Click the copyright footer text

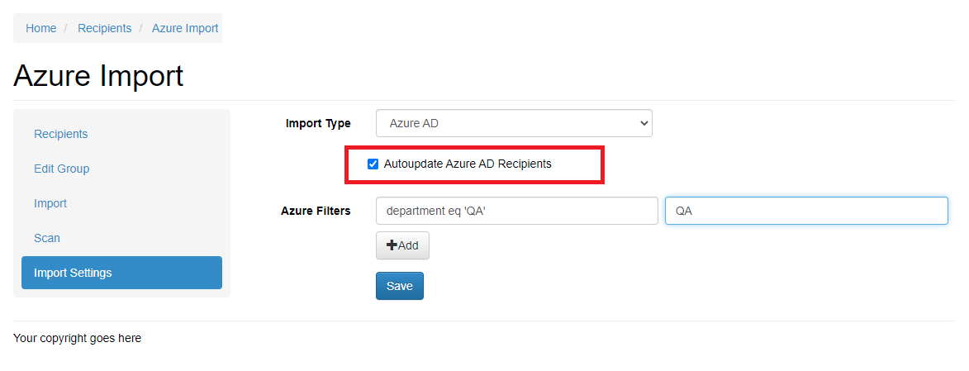[78, 338]
